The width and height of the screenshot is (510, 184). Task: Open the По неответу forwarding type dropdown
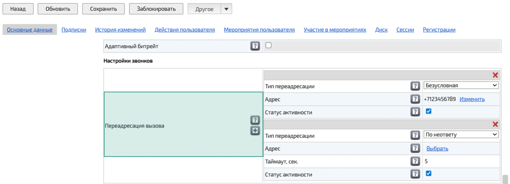click(x=461, y=134)
